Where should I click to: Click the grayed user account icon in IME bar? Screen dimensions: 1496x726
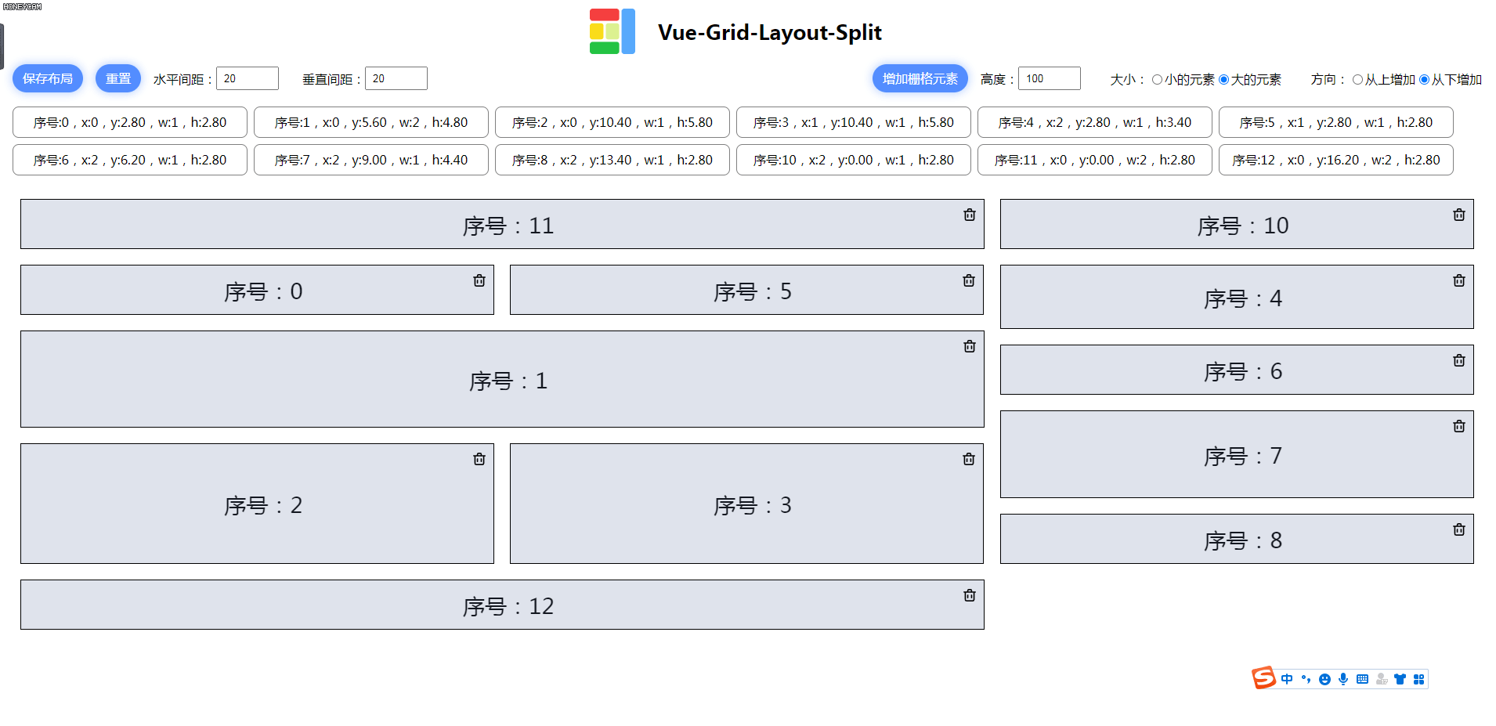pyautogui.click(x=1382, y=679)
